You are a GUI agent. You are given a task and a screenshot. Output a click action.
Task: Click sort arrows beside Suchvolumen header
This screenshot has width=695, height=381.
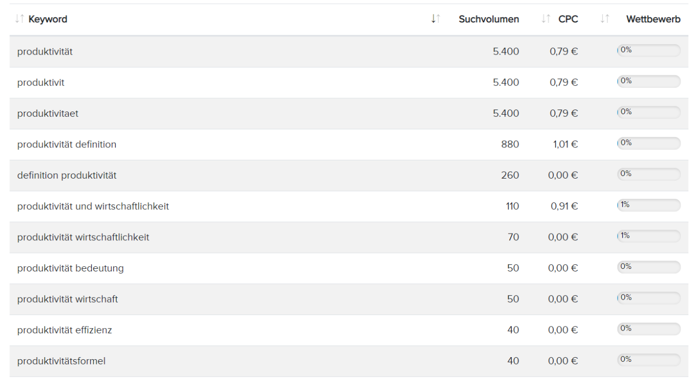tap(435, 19)
